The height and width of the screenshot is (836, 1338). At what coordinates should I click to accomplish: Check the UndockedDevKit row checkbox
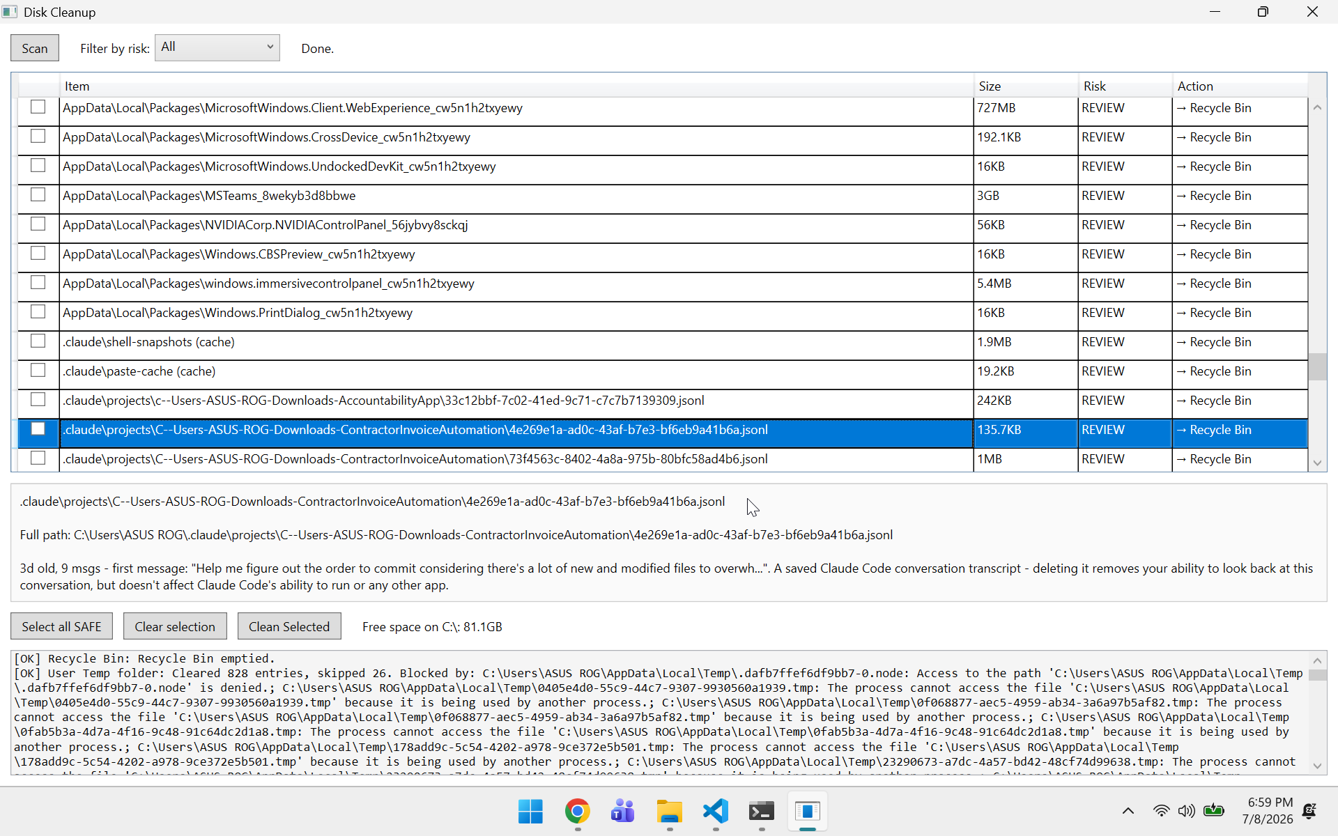click(38, 165)
